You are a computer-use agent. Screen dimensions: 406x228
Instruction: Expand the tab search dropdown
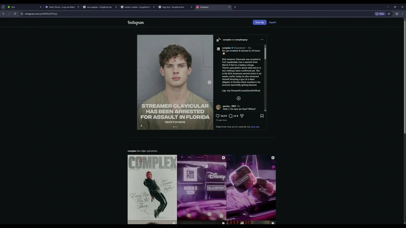(x=3, y=7)
